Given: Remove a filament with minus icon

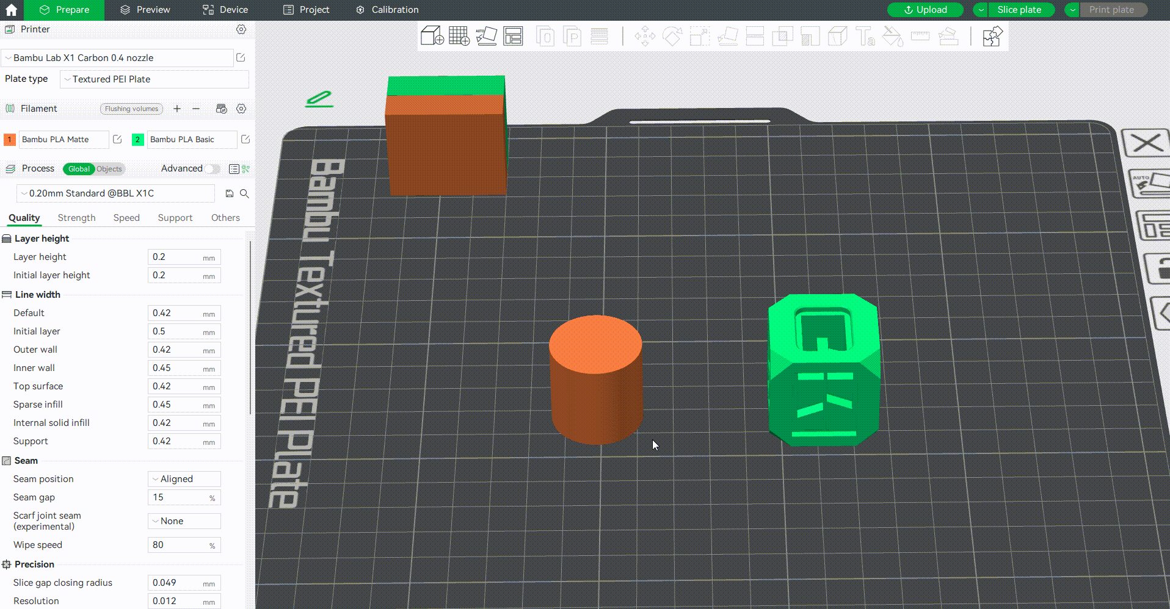Looking at the screenshot, I should (196, 109).
